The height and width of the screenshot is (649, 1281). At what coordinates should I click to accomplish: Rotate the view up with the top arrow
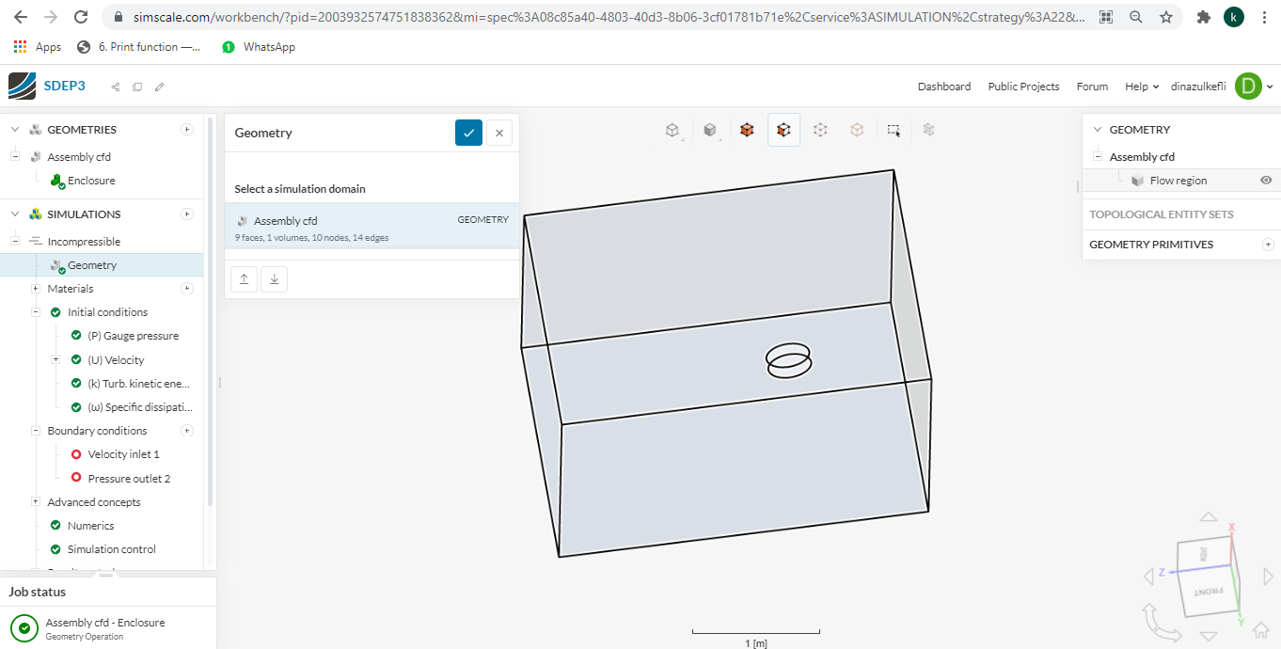(1209, 516)
